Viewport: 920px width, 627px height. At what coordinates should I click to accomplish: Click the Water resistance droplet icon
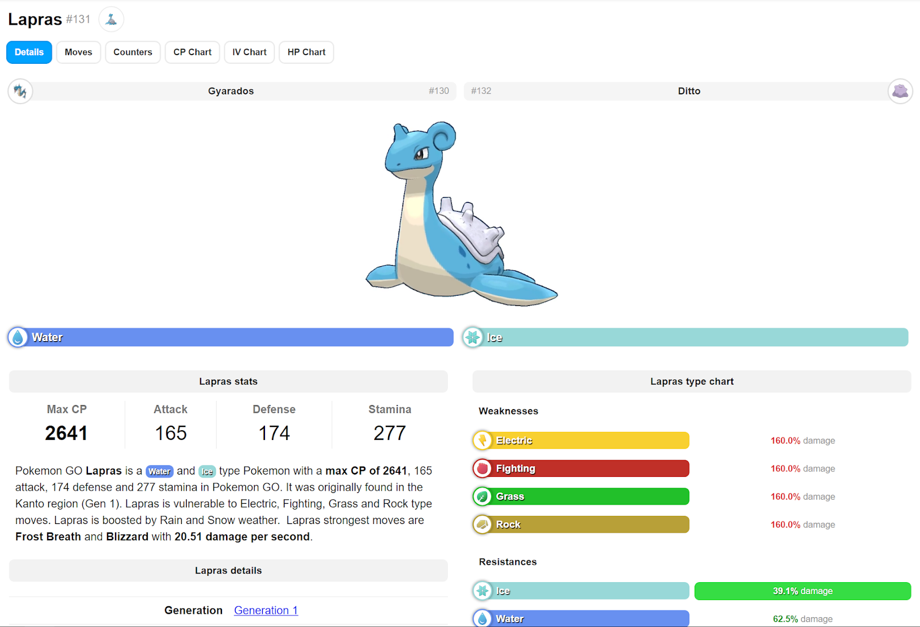[x=482, y=619]
